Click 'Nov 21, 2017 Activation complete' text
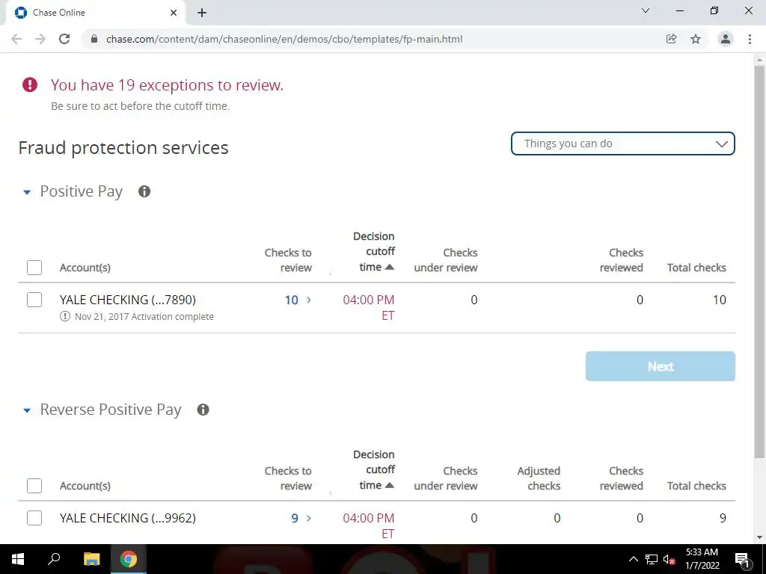Image resolution: width=766 pixels, height=574 pixels. (x=144, y=316)
